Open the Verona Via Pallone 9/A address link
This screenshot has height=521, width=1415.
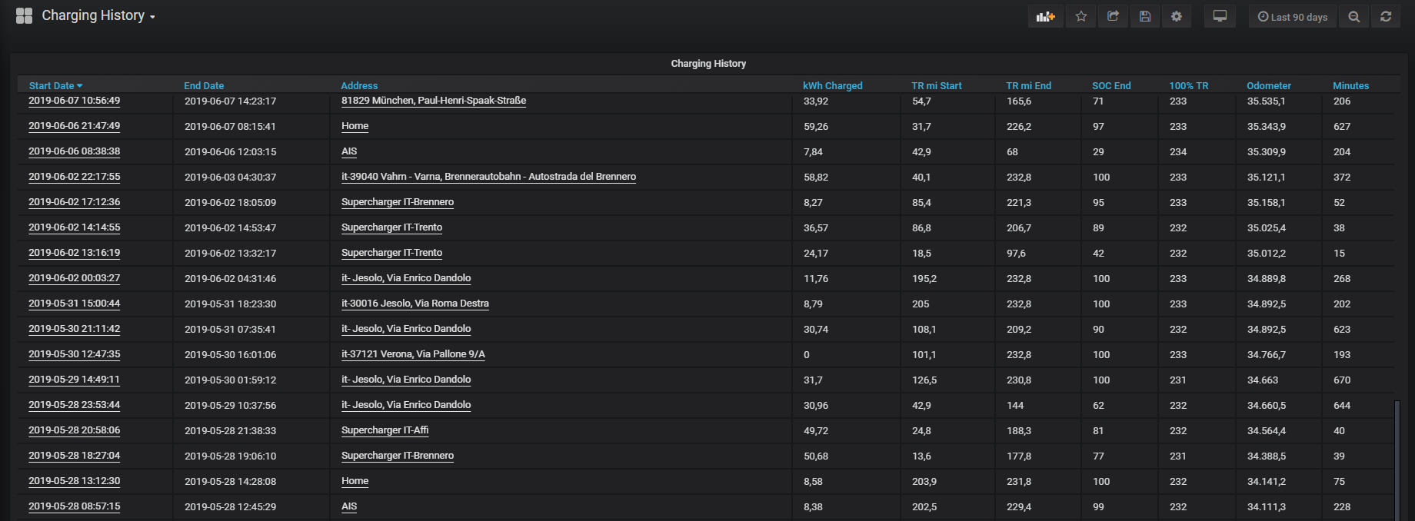click(x=413, y=354)
